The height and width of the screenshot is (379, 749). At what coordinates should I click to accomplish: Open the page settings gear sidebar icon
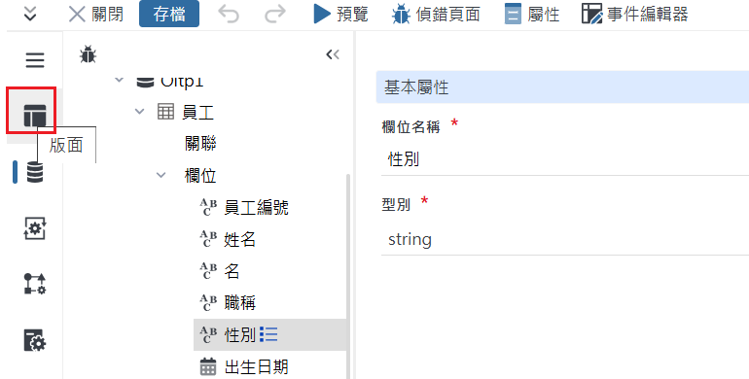[x=35, y=340]
